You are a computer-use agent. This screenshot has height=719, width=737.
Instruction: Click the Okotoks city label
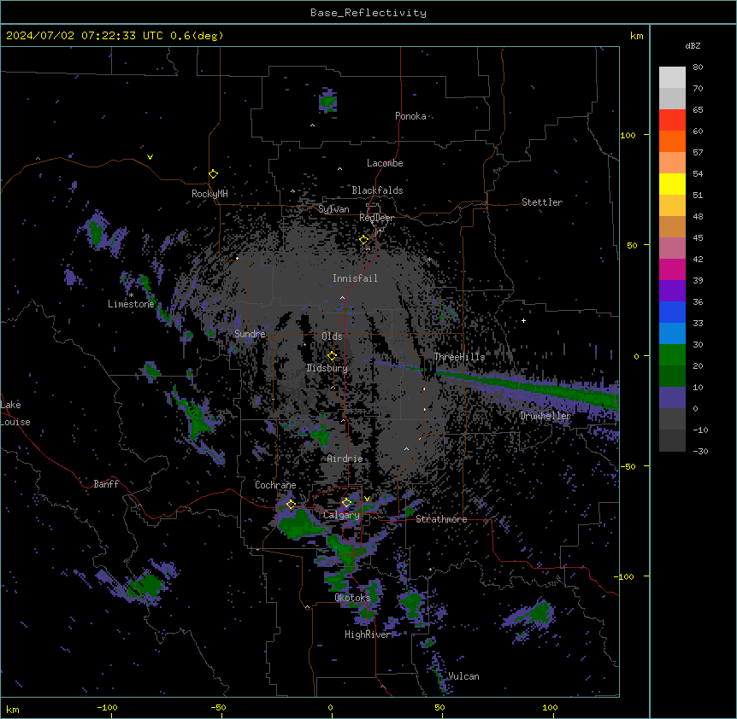(x=352, y=598)
